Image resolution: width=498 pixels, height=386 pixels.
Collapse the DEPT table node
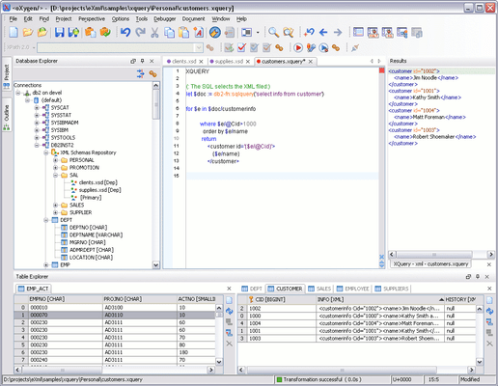click(x=46, y=220)
